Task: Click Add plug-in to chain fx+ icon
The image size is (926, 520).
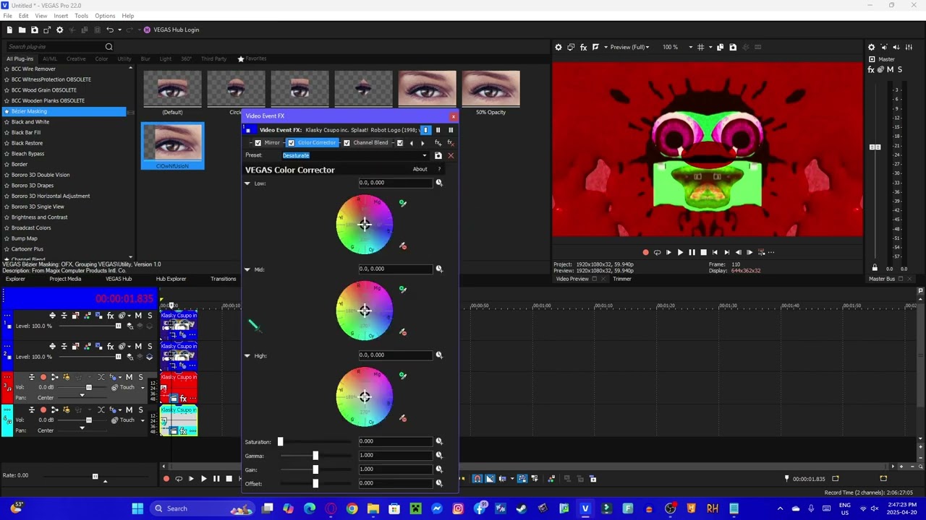Action: pyautogui.click(x=438, y=143)
